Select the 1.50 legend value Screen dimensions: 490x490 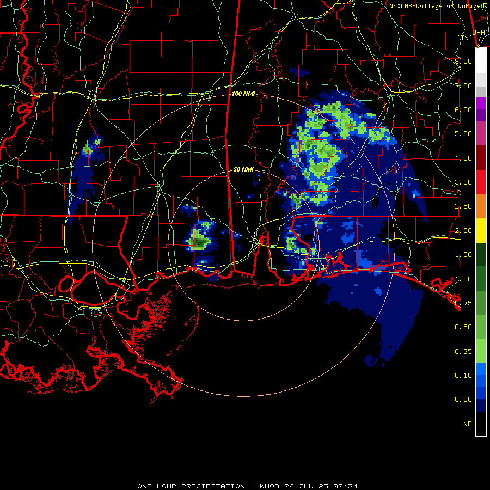[463, 255]
